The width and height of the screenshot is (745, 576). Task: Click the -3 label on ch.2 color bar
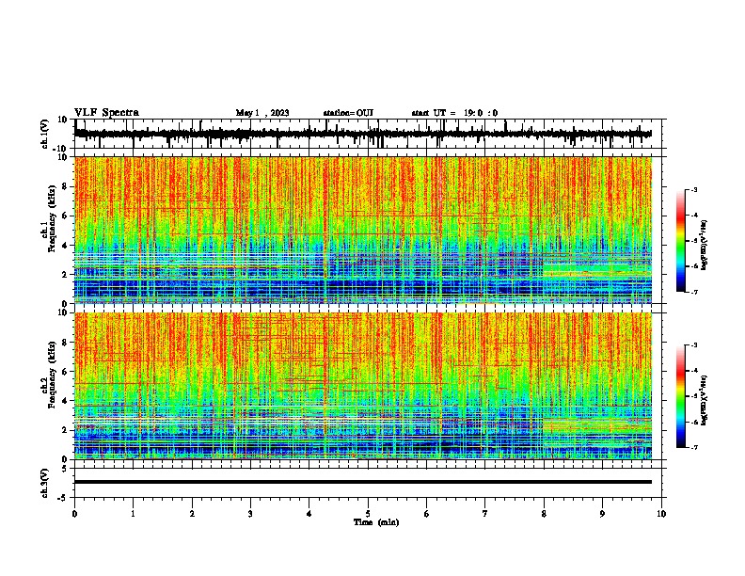[694, 345]
